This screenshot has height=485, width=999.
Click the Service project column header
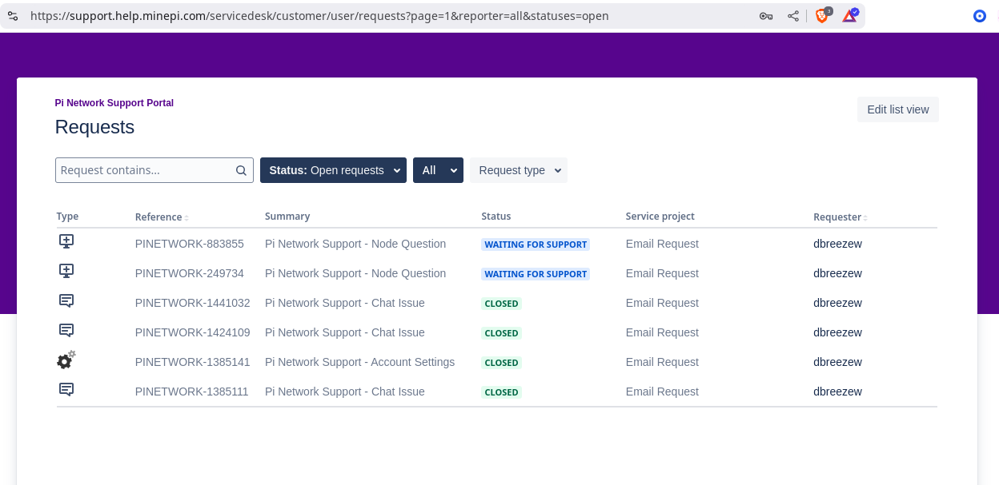pos(660,217)
